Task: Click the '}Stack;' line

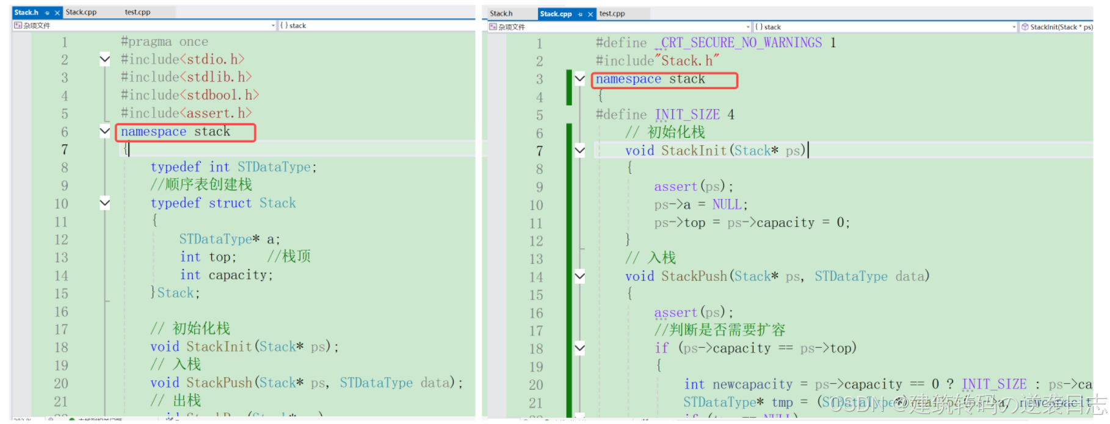Action: [x=175, y=293]
